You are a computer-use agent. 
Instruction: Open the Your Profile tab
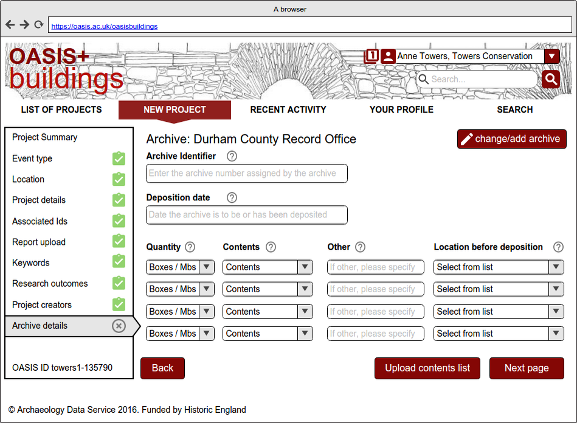(x=401, y=110)
